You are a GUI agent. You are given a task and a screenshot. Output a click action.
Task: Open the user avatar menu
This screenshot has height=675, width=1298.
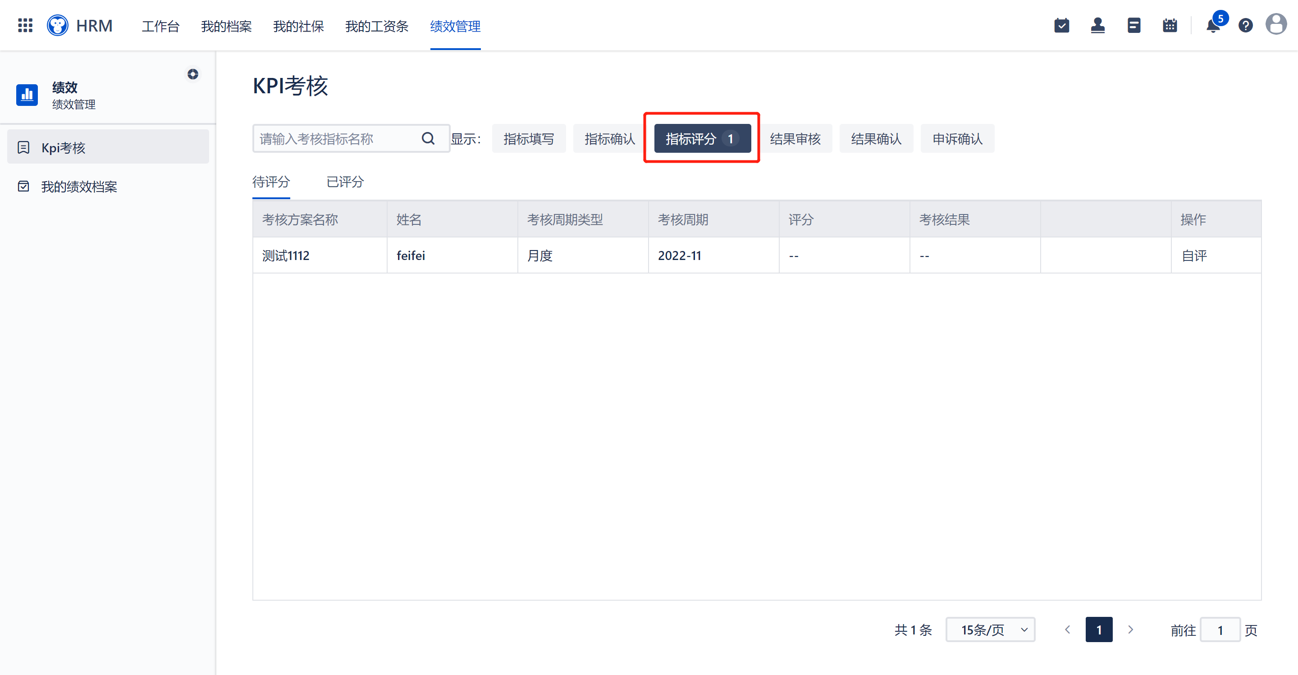[x=1276, y=24]
